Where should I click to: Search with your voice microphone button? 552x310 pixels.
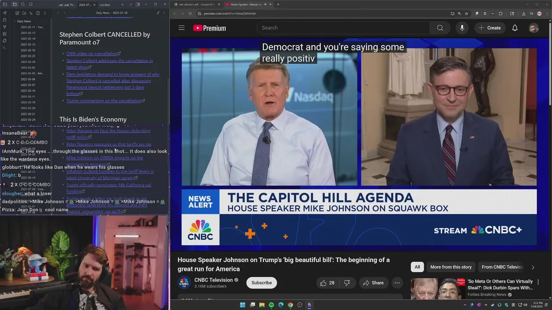click(x=462, y=28)
